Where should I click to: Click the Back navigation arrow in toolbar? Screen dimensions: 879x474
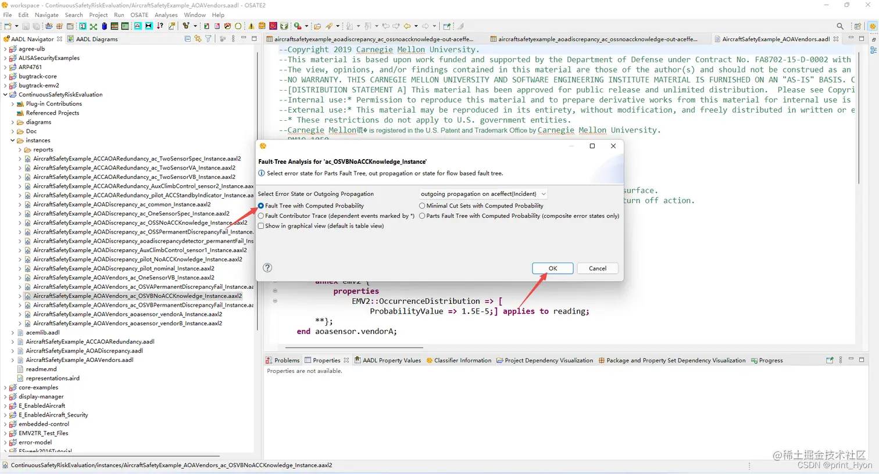[407, 26]
